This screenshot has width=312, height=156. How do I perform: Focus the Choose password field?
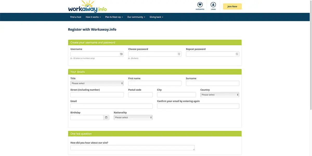(x=155, y=54)
